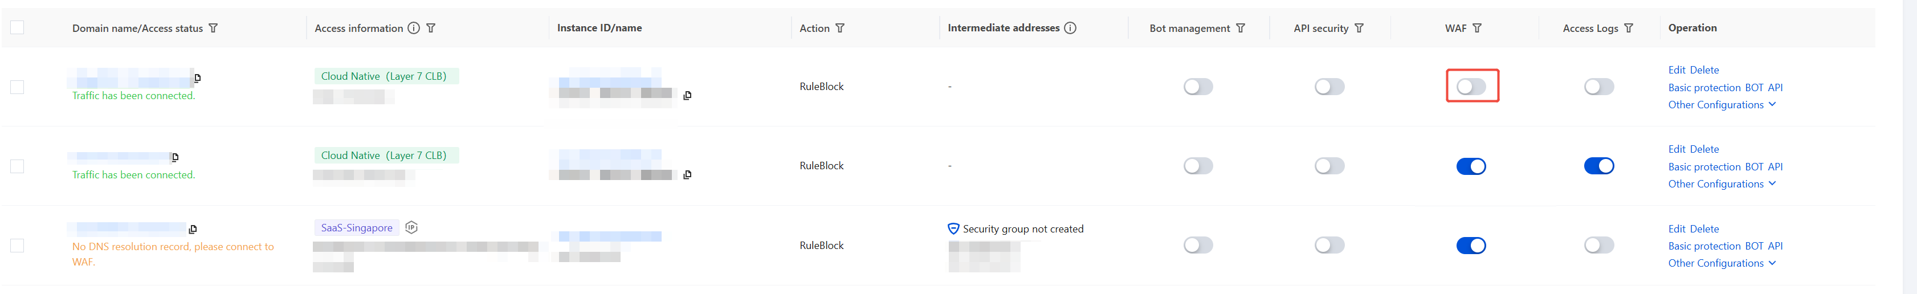Open the Access information filter icon
The width and height of the screenshot is (1917, 294).
point(431,28)
